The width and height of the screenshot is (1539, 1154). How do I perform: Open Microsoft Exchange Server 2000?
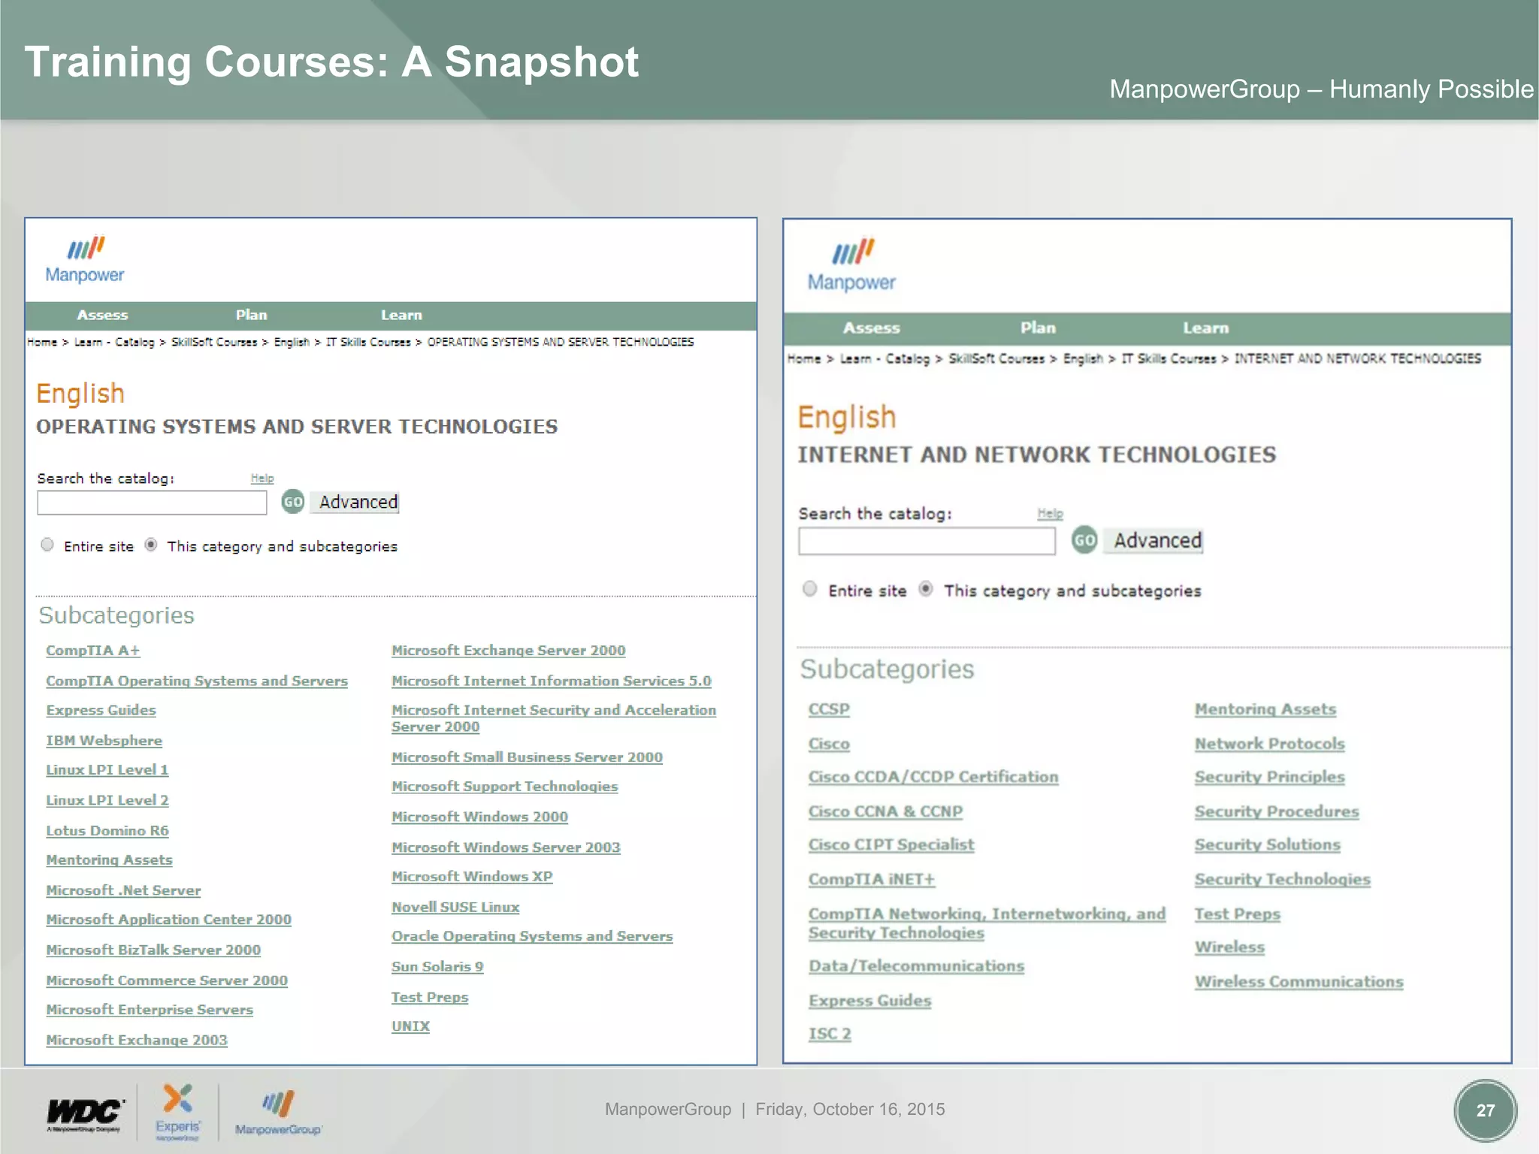508,651
